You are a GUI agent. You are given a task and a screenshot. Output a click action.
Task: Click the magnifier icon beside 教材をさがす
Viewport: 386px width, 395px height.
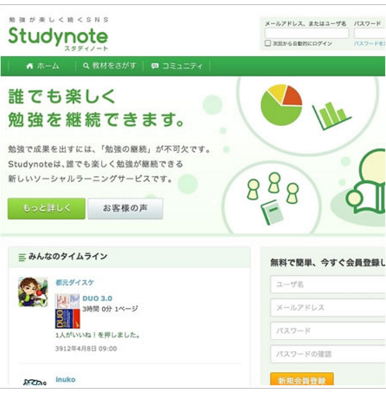point(86,66)
